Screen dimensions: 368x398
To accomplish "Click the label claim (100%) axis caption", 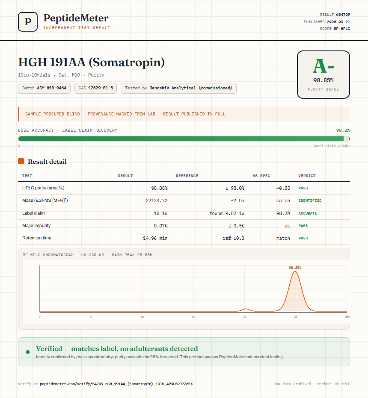I will coord(331,146).
